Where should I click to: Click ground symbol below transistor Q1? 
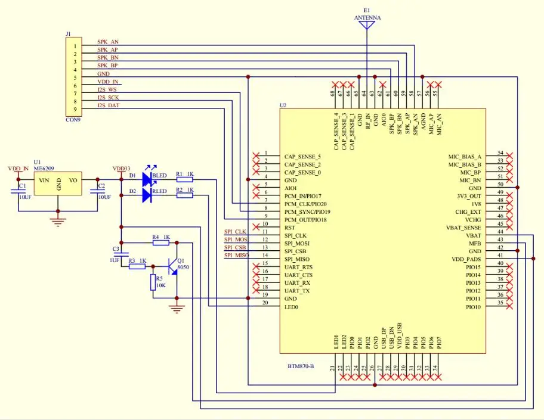point(177,308)
